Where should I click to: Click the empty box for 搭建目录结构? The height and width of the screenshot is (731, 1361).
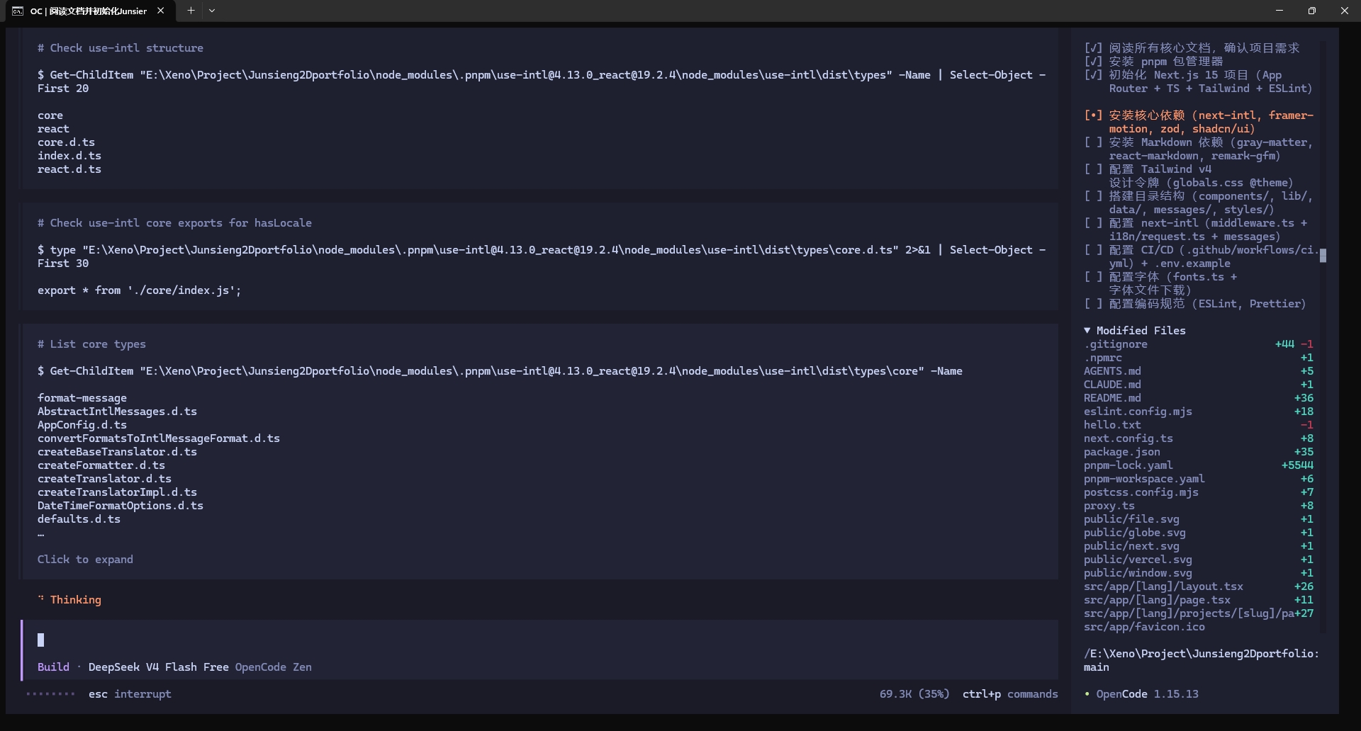click(1093, 196)
